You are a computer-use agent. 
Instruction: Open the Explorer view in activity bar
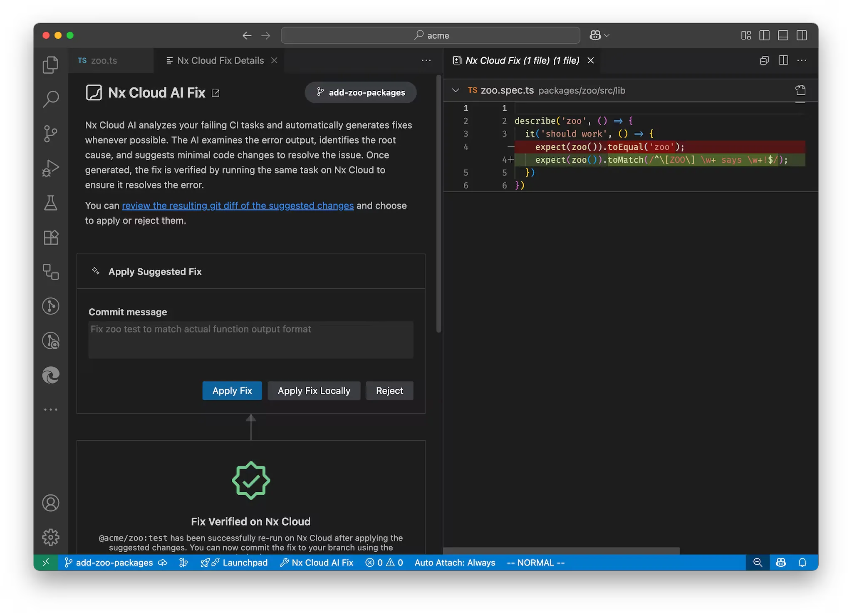point(50,65)
